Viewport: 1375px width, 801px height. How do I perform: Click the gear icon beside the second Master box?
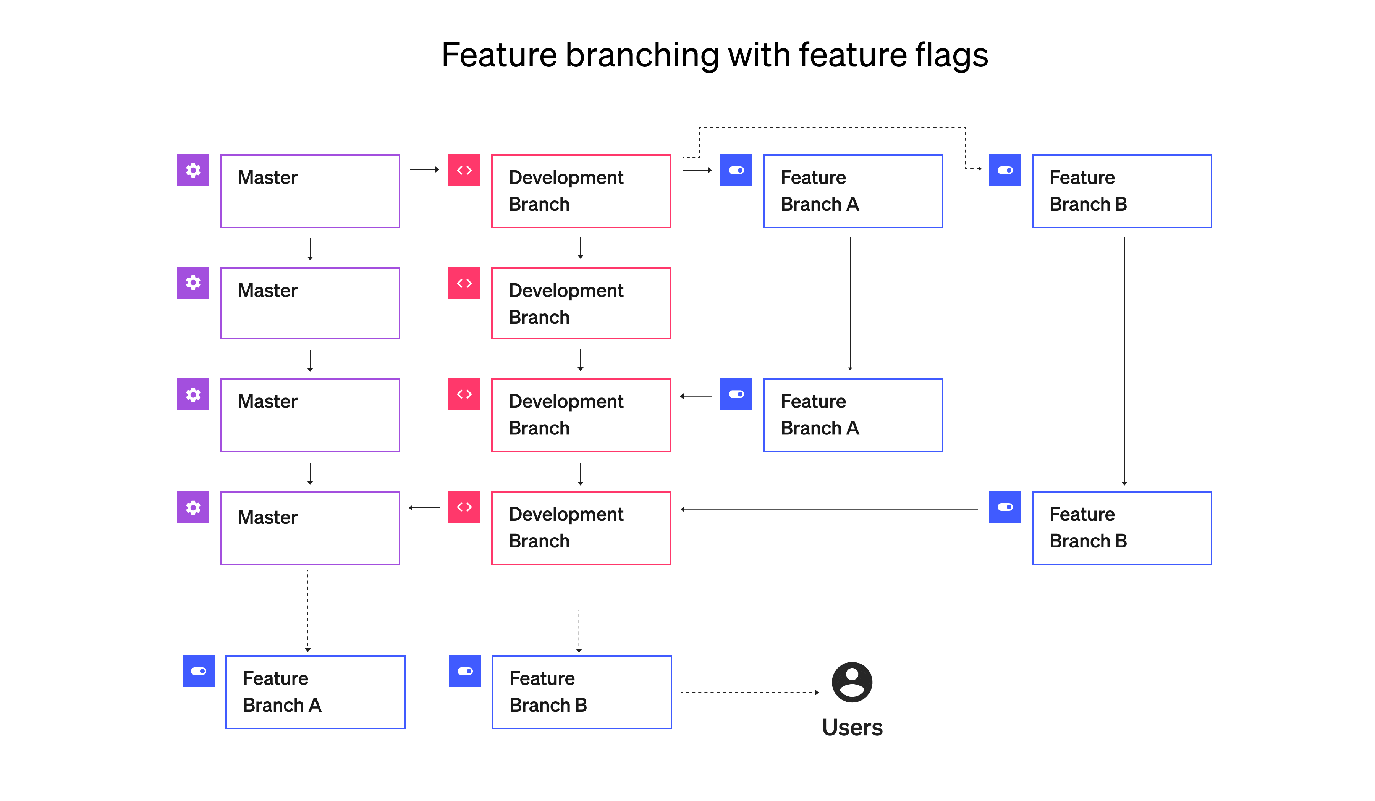[193, 283]
